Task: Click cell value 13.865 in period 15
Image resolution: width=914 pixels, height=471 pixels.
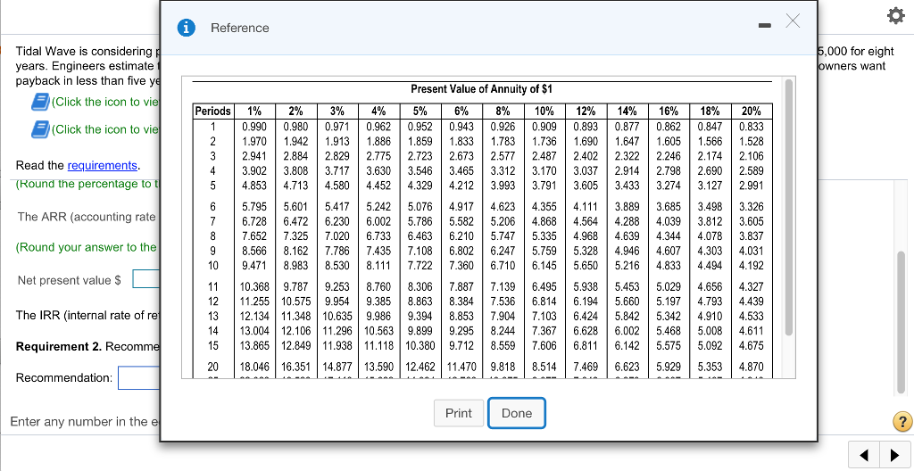Action: pyautogui.click(x=254, y=346)
